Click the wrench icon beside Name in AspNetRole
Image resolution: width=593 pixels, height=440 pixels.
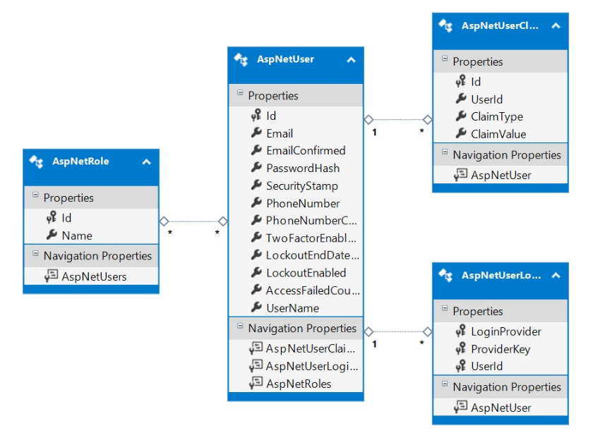point(52,235)
